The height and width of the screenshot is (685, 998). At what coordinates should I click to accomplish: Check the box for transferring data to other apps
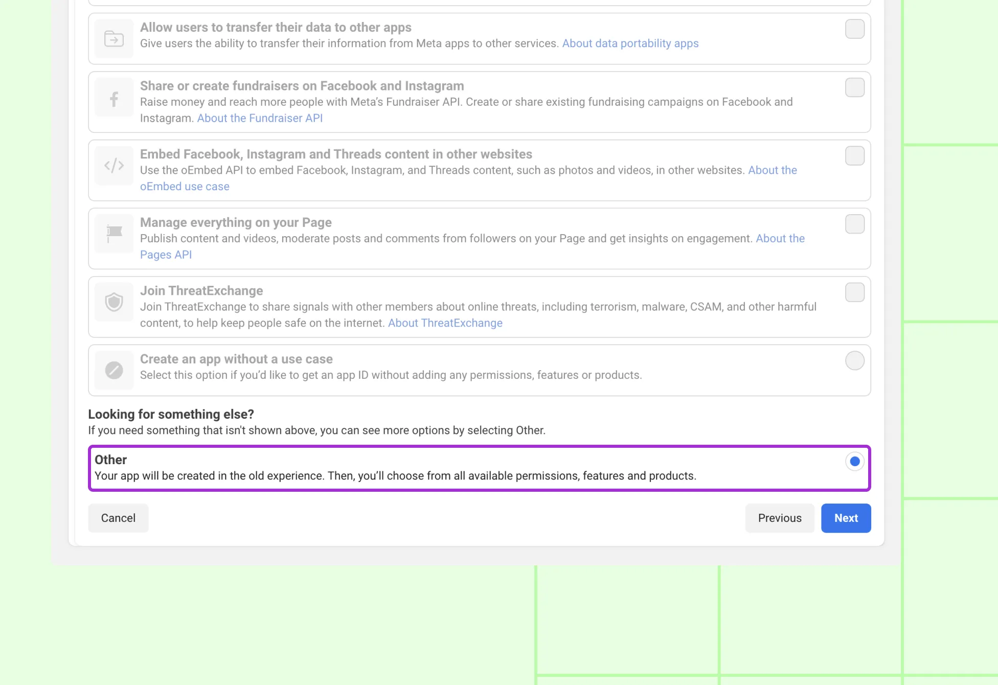[x=854, y=29]
